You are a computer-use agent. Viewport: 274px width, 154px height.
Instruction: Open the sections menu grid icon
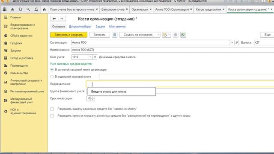click(5, 9)
